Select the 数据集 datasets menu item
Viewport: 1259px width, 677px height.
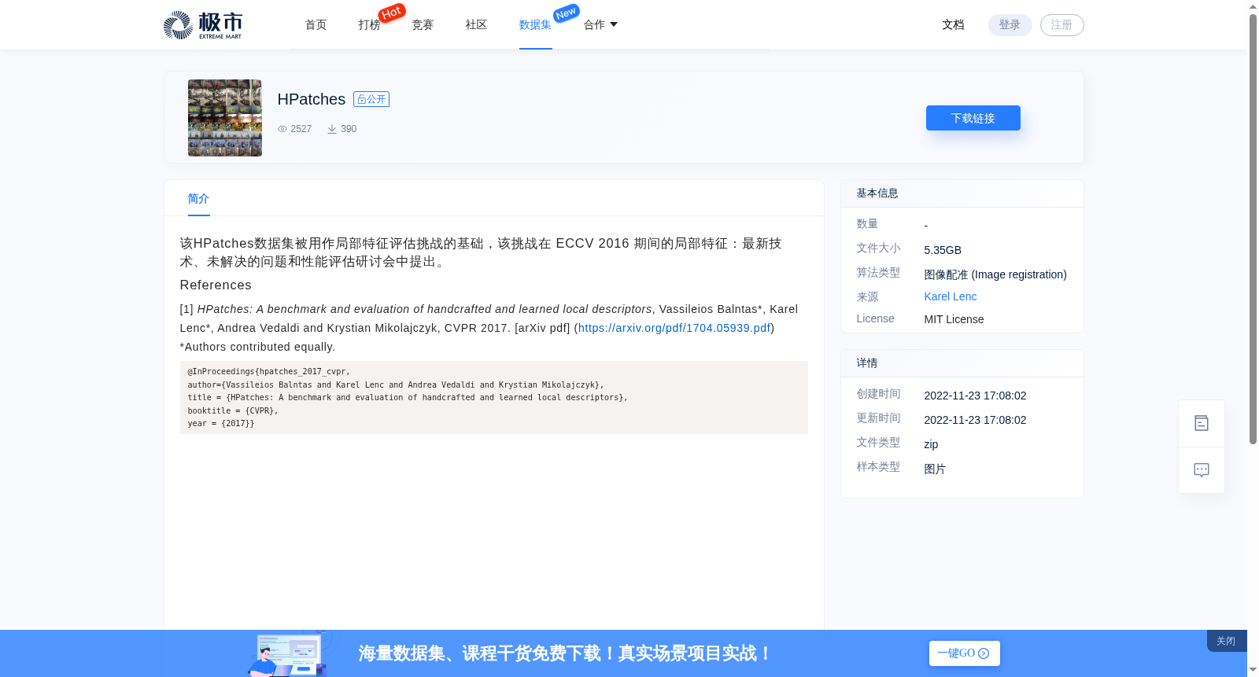click(535, 25)
